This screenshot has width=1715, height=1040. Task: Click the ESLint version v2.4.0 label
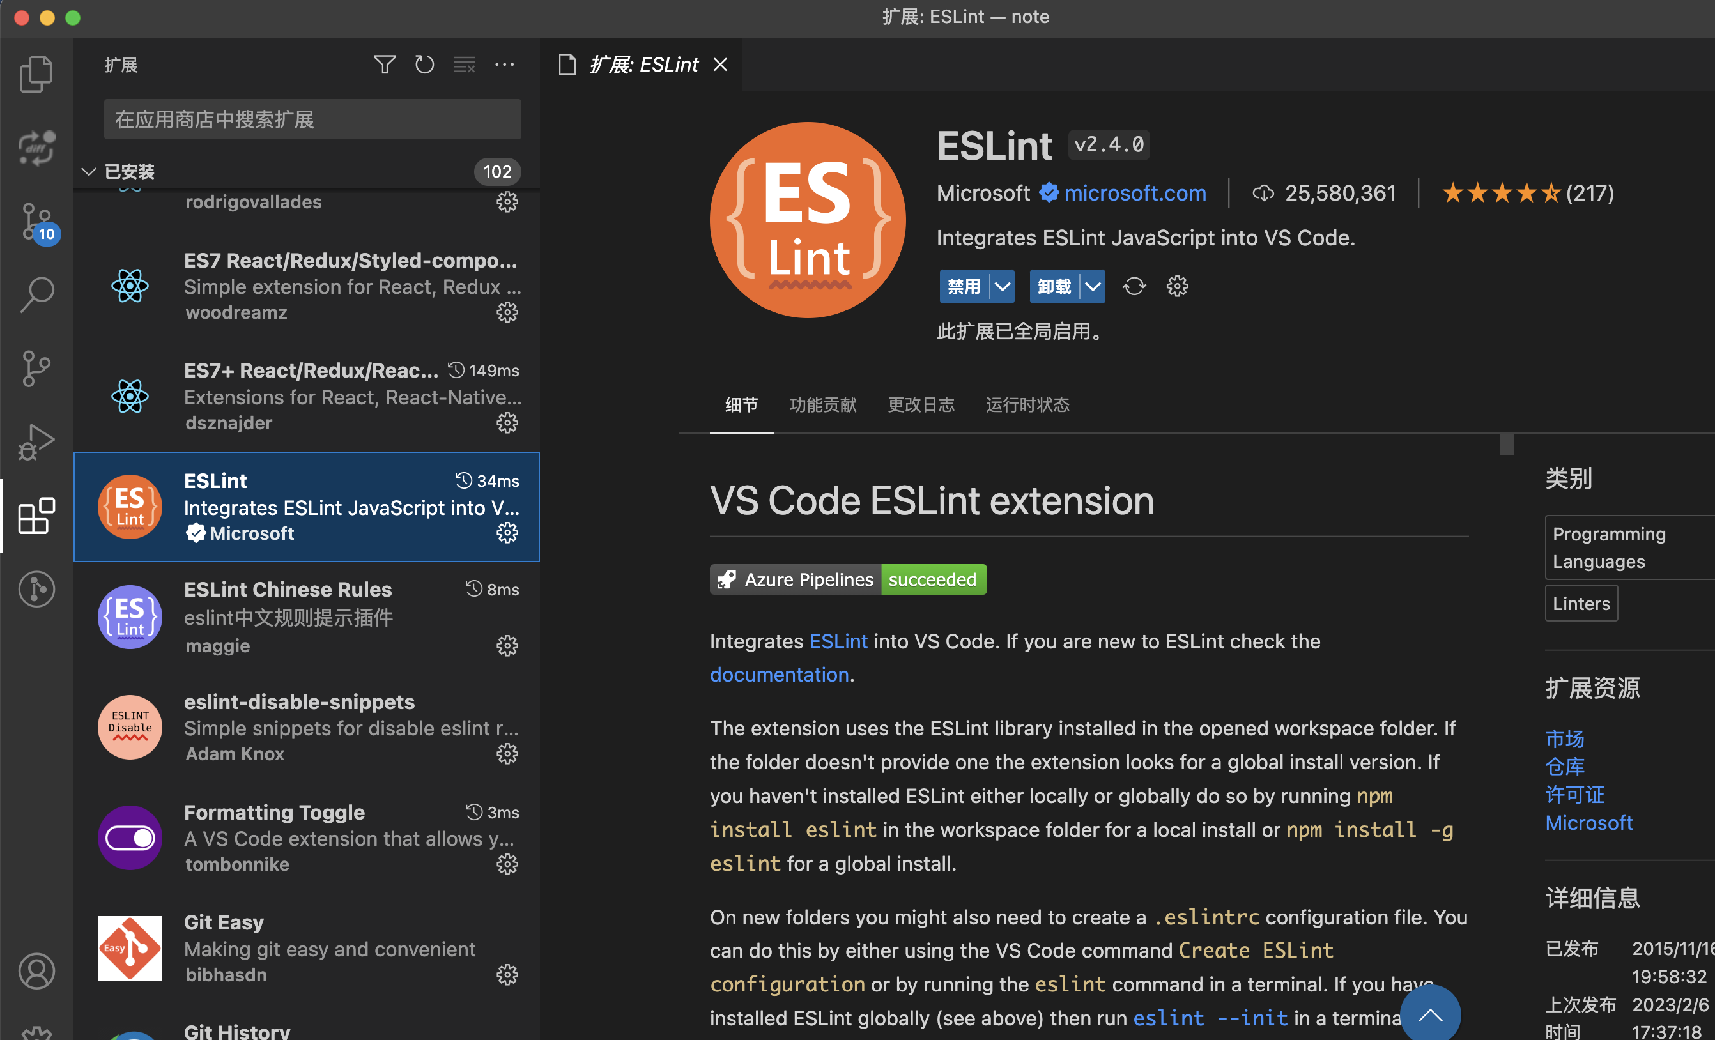click(x=1109, y=145)
